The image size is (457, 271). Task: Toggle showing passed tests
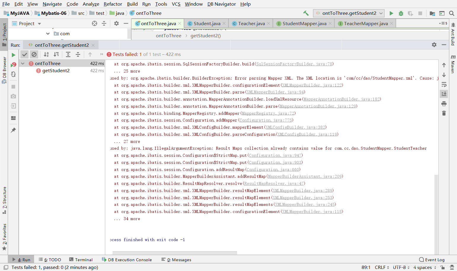tap(25, 54)
